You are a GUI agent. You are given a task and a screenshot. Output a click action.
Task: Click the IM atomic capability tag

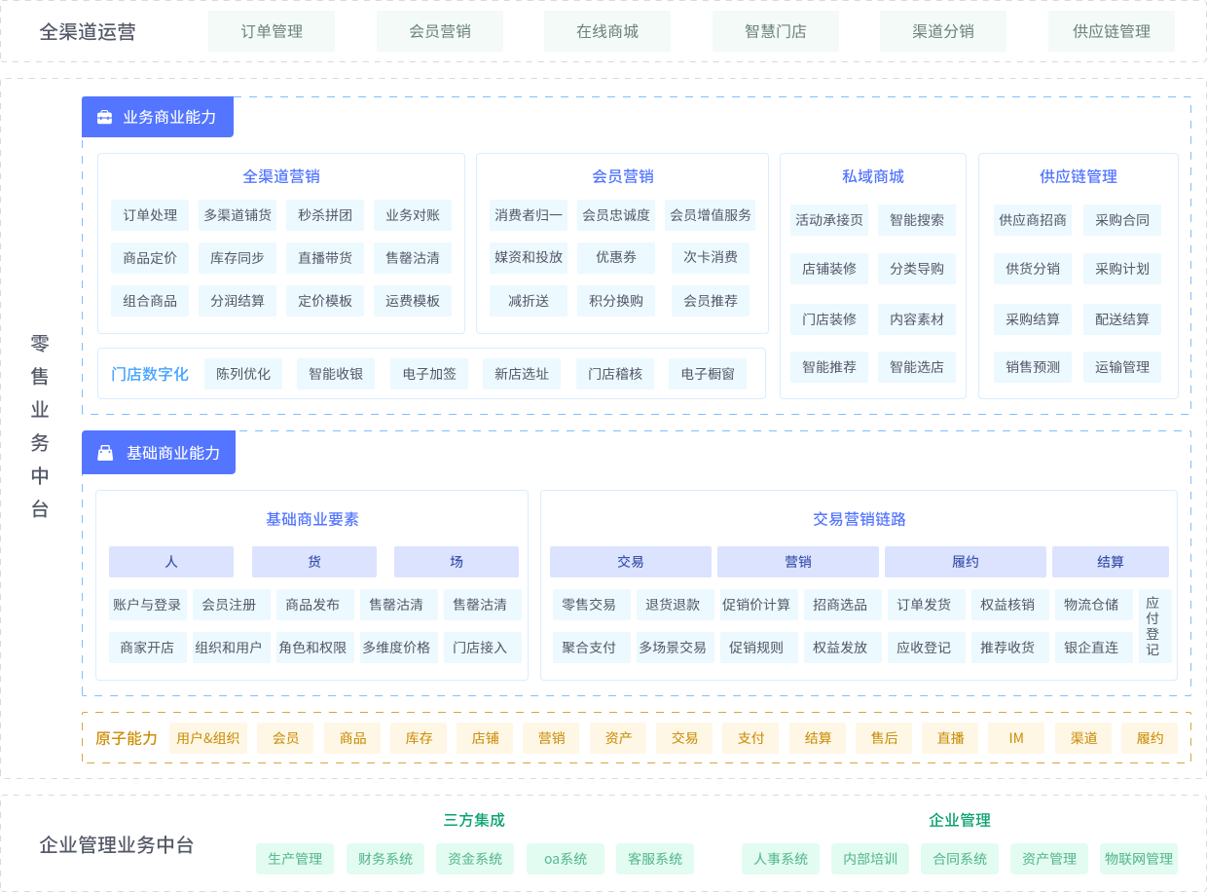point(1016,738)
